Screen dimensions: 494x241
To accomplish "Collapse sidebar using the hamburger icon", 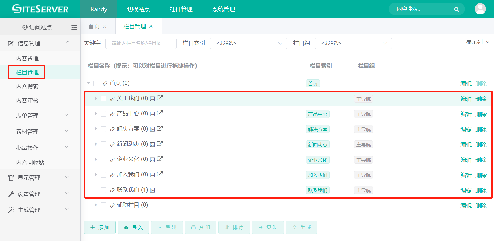I will [74, 27].
